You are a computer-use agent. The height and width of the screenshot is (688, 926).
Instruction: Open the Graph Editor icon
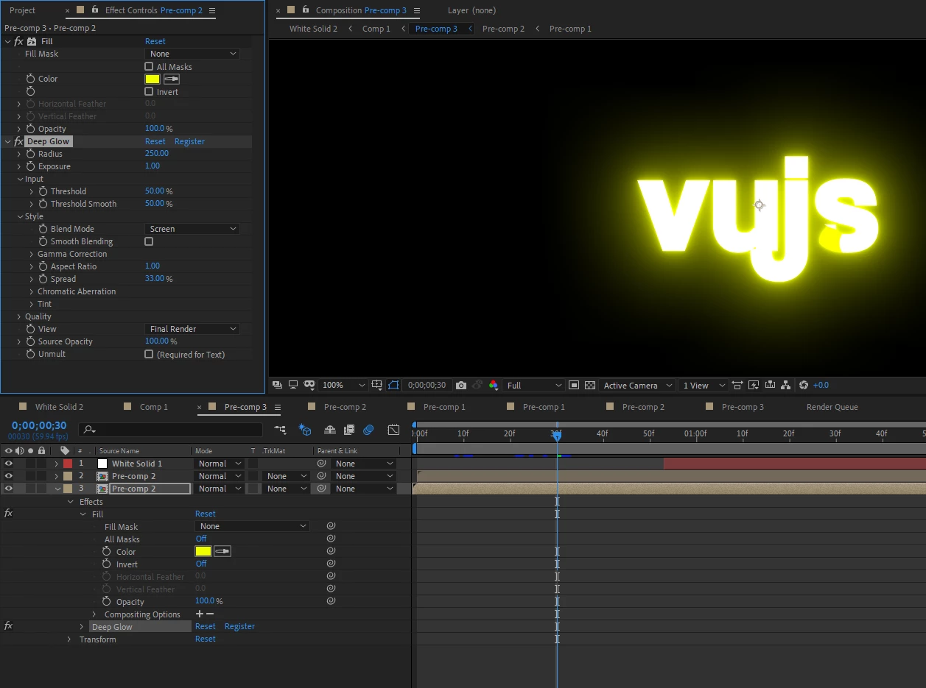point(394,429)
